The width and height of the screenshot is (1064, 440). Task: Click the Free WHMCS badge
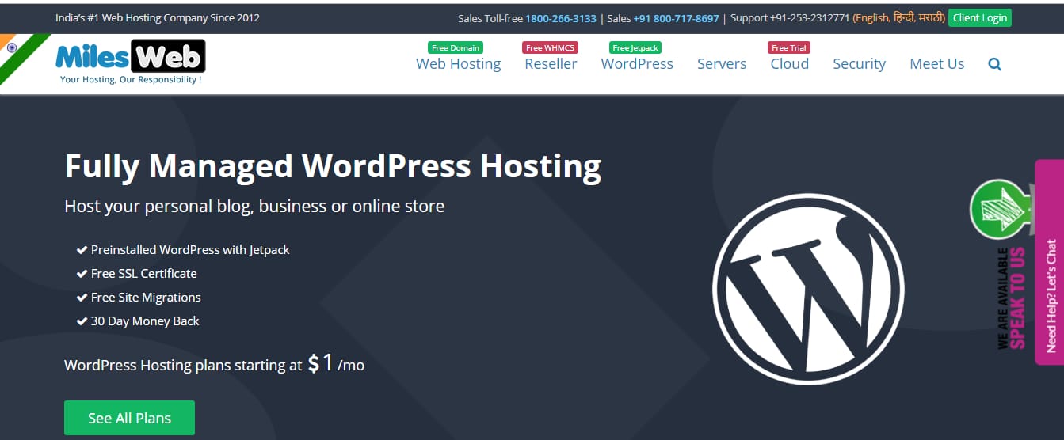pos(550,48)
